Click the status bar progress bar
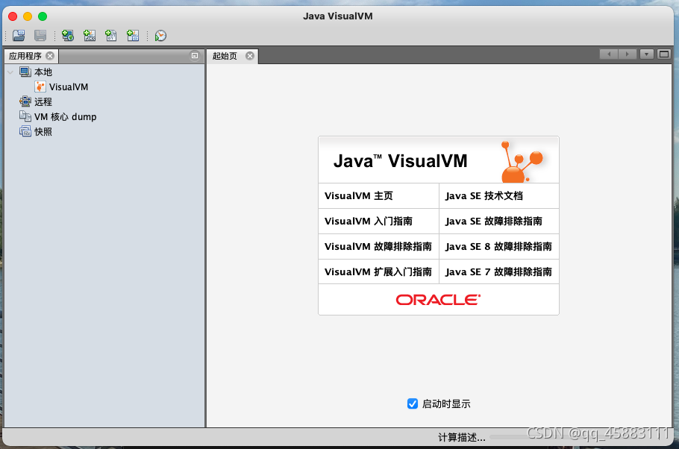679x449 pixels. pos(579,437)
